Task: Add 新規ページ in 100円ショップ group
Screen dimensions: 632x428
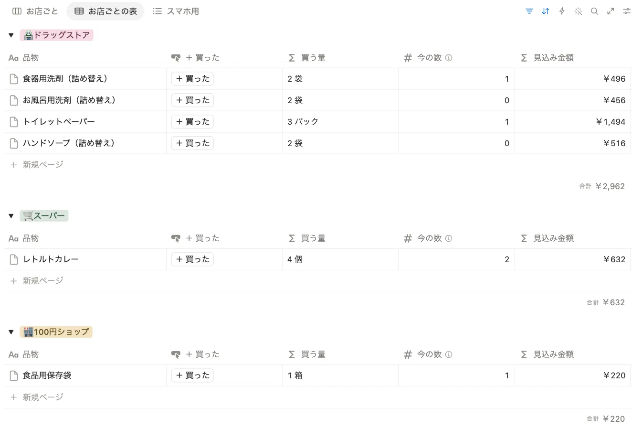Action: pos(37,397)
